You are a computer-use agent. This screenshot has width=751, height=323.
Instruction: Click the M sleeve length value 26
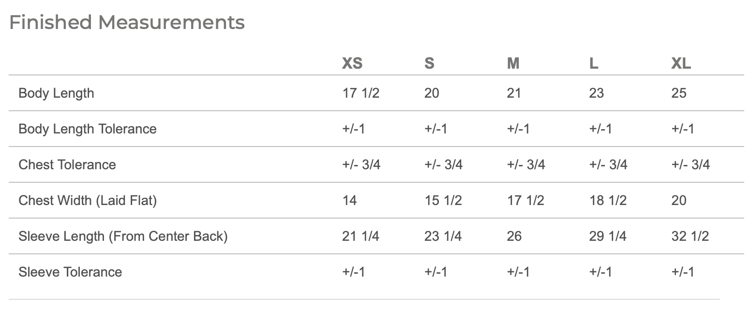514,236
